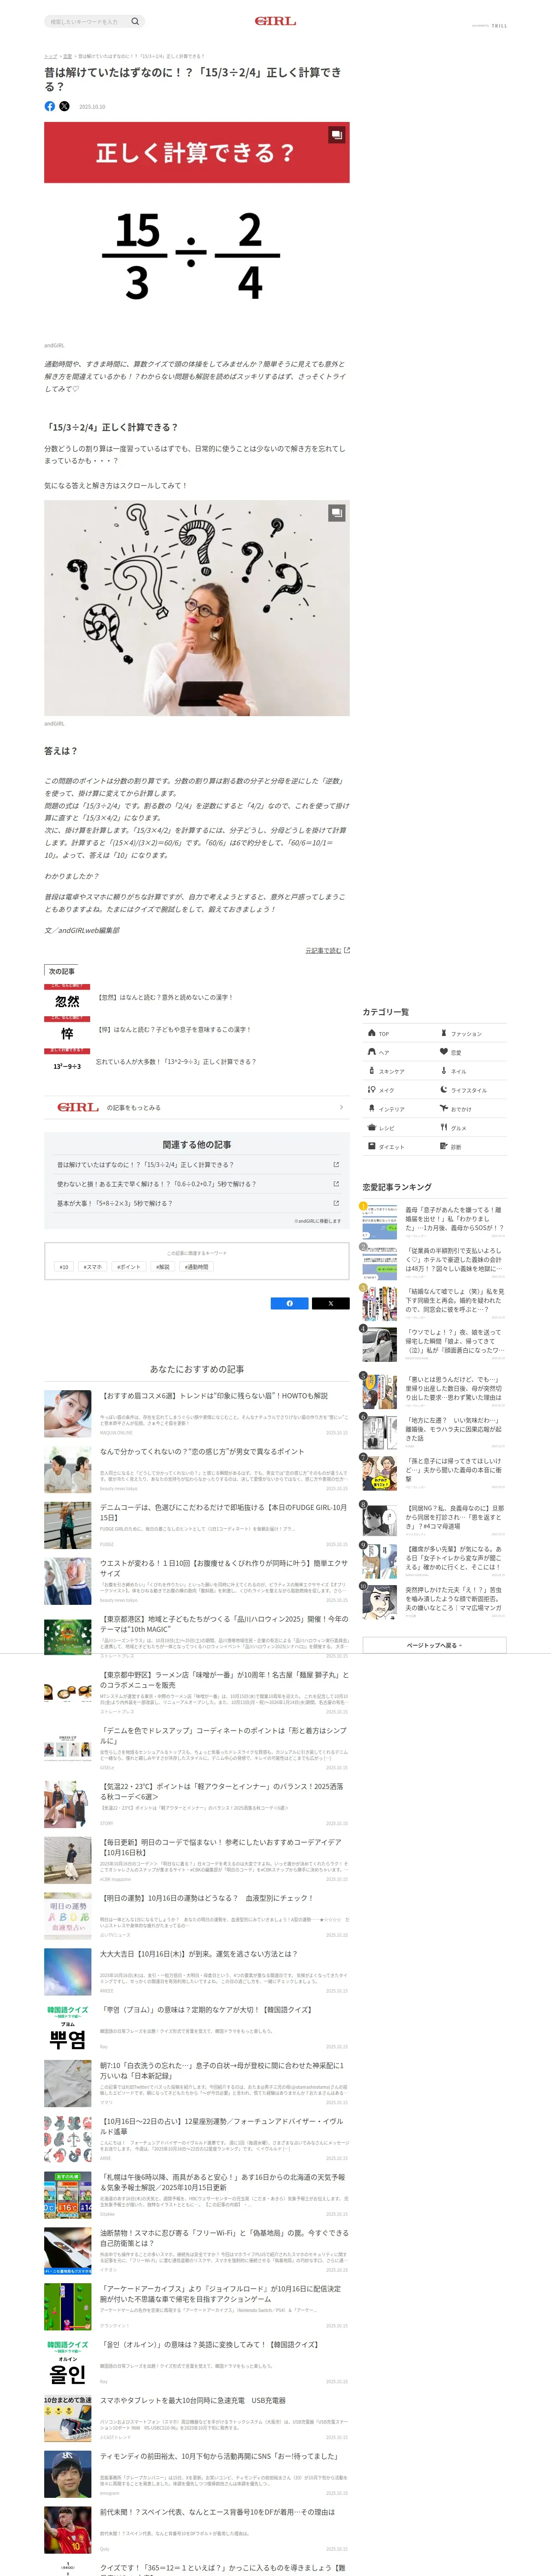The image size is (551, 2576).
Task: Select the #10 keyword tag
Action: pos(64,1267)
